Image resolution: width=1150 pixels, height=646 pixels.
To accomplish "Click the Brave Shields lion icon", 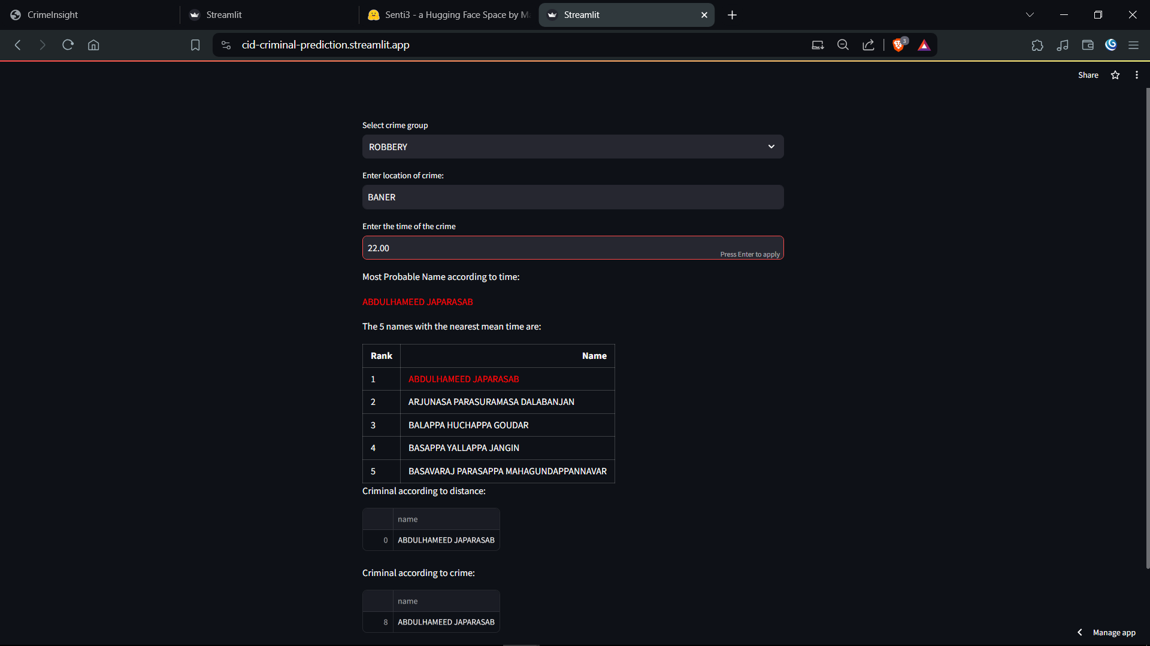I will (898, 45).
